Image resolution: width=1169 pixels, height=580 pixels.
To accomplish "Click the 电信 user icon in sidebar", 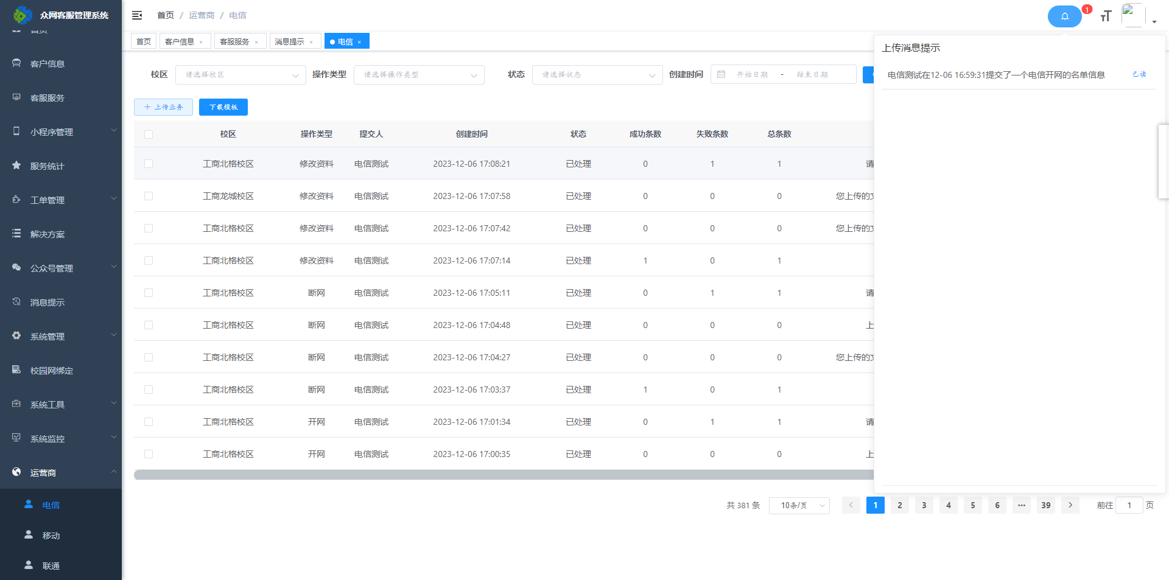I will (29, 505).
